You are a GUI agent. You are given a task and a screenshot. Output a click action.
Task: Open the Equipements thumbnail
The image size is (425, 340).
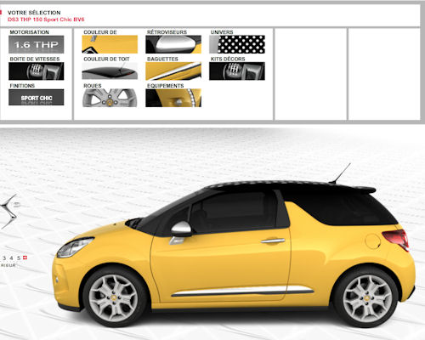(173, 98)
